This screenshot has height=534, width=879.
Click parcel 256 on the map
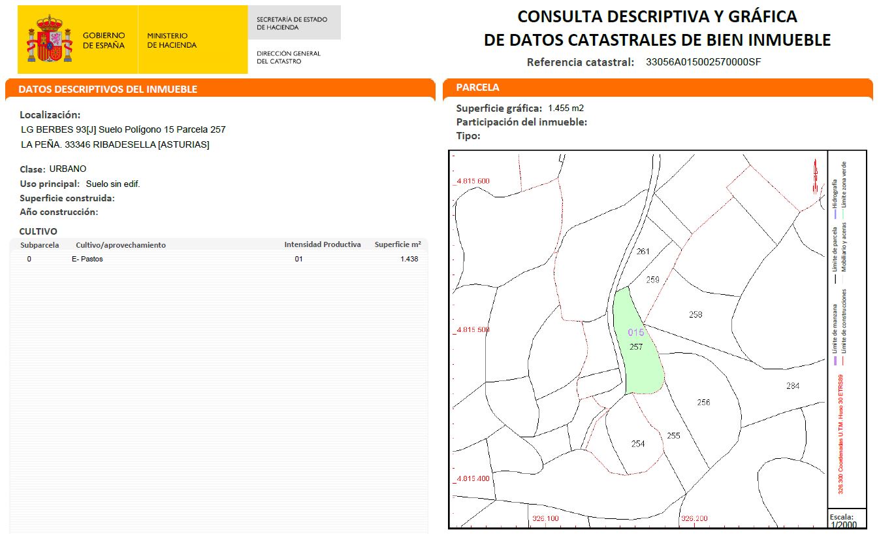pyautogui.click(x=703, y=403)
